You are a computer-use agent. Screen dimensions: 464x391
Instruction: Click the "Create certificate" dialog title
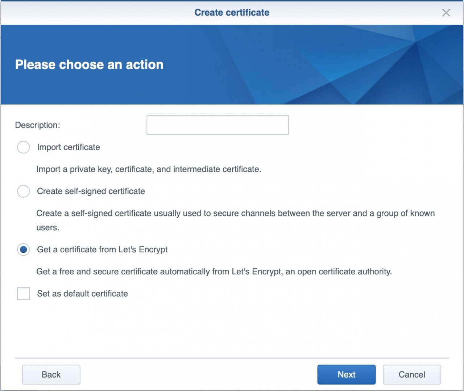[232, 13]
